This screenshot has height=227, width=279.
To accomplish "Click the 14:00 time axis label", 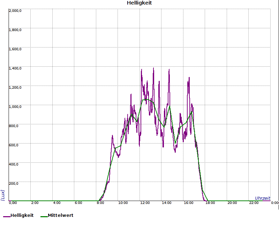I will click(x=167, y=203).
